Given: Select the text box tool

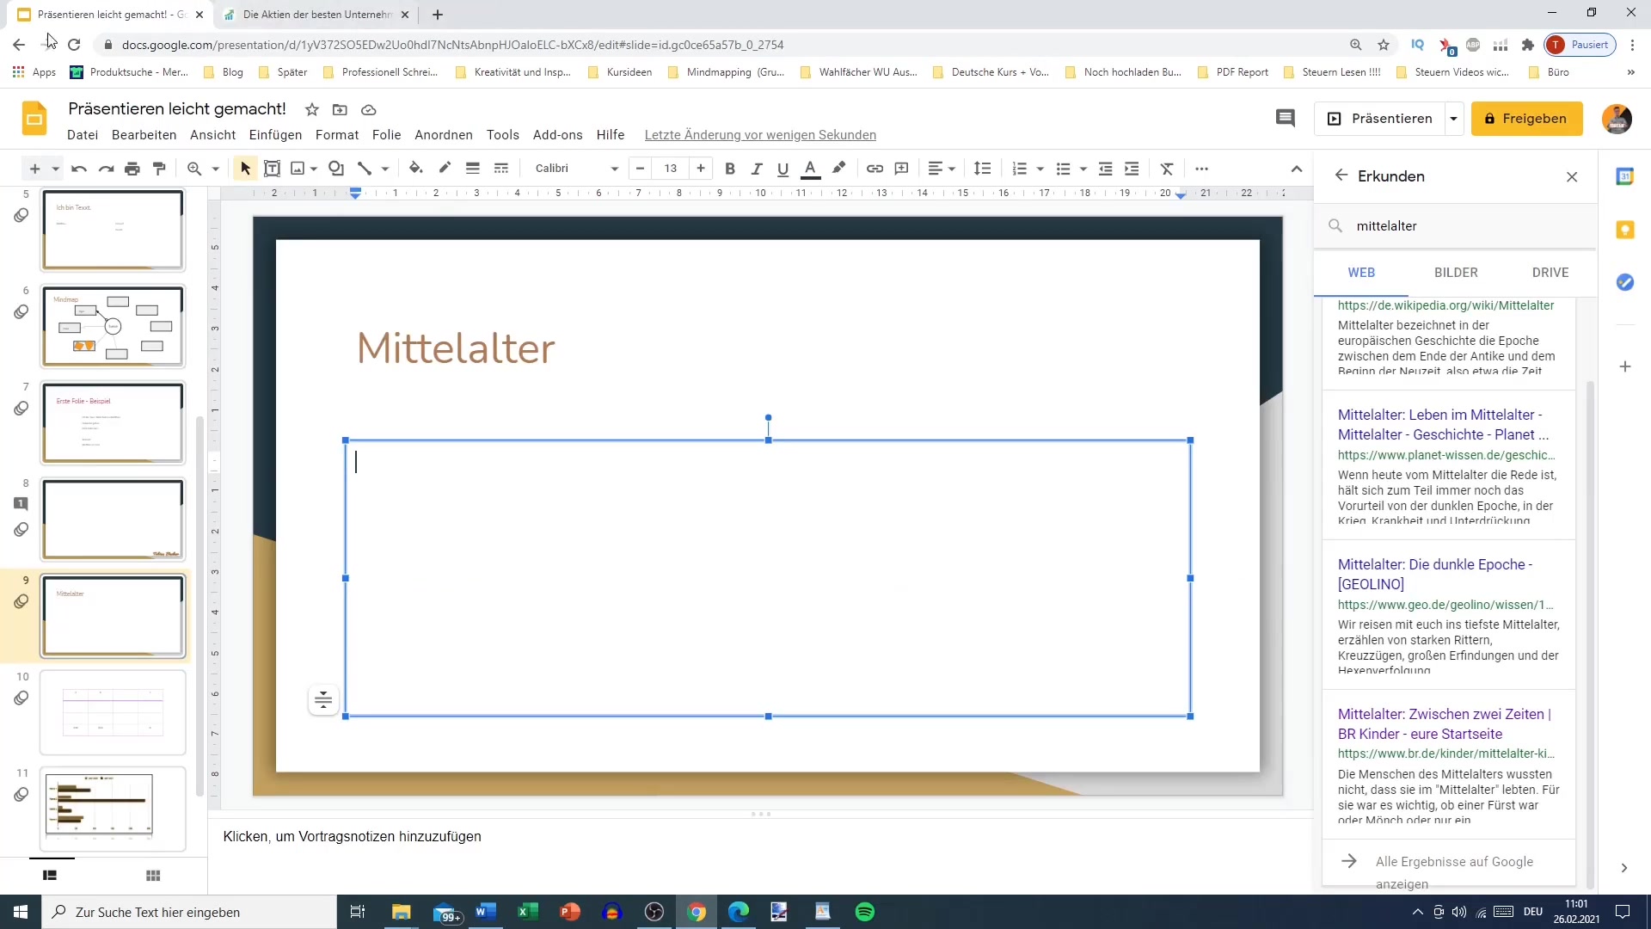Looking at the screenshot, I should (272, 169).
